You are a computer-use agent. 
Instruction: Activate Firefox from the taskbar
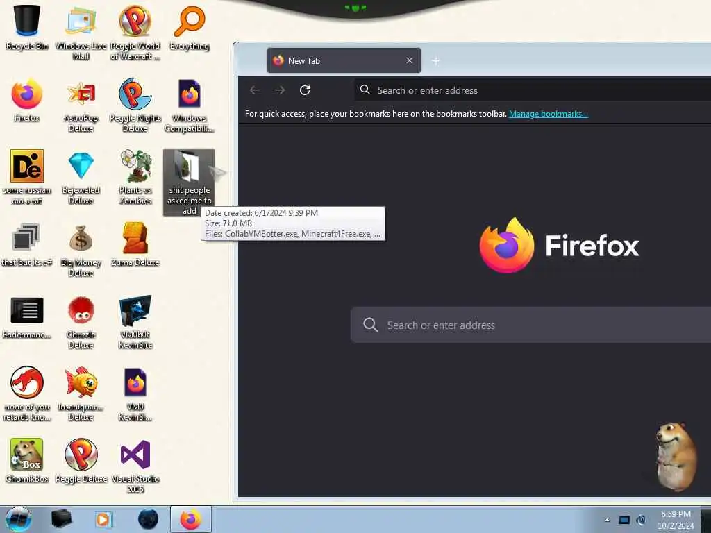(x=191, y=519)
